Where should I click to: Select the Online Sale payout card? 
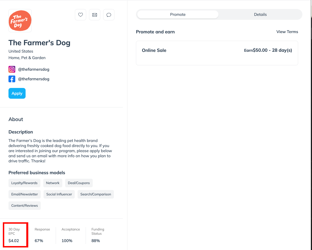click(x=217, y=53)
